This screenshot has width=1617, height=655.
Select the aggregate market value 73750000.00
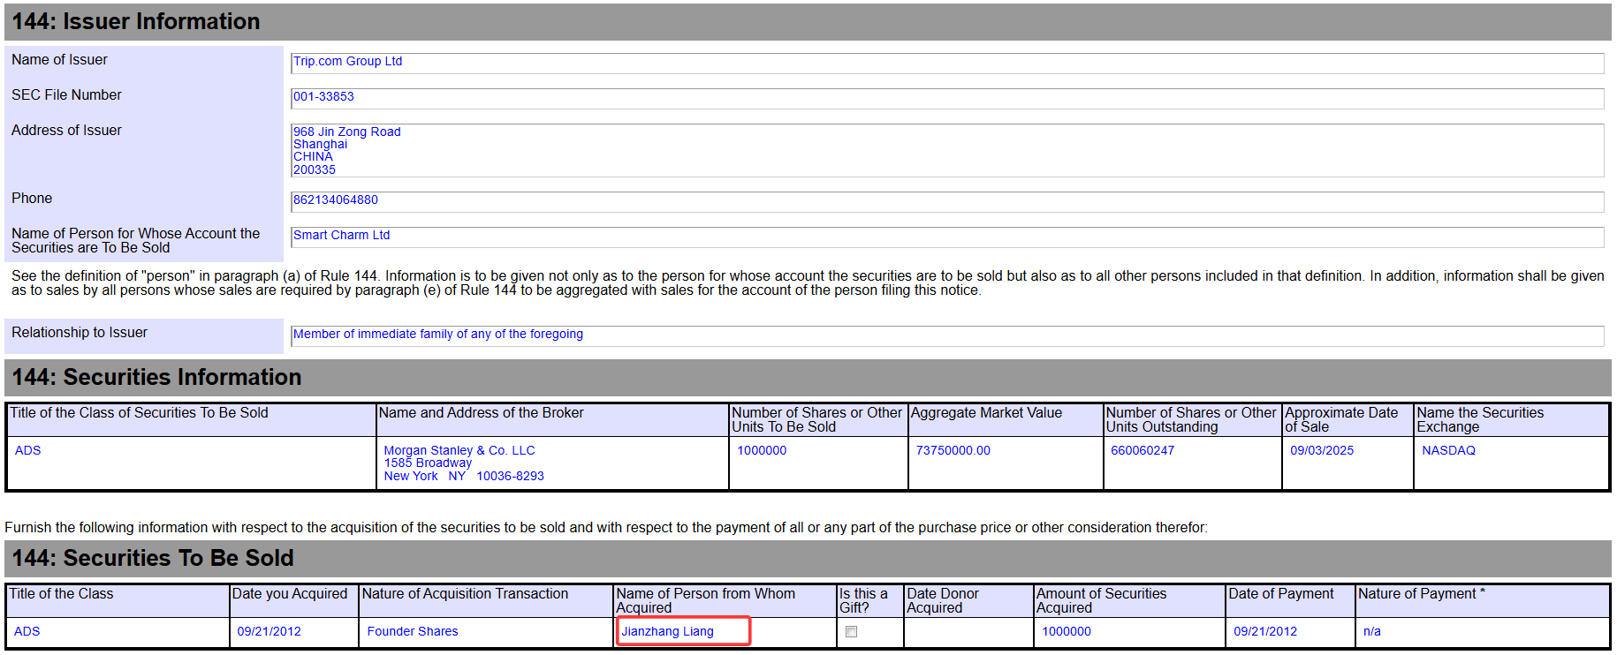coord(953,451)
